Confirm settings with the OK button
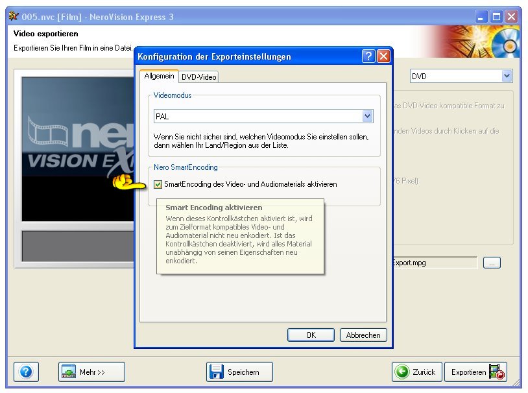This screenshot has width=528, height=393. [x=311, y=335]
